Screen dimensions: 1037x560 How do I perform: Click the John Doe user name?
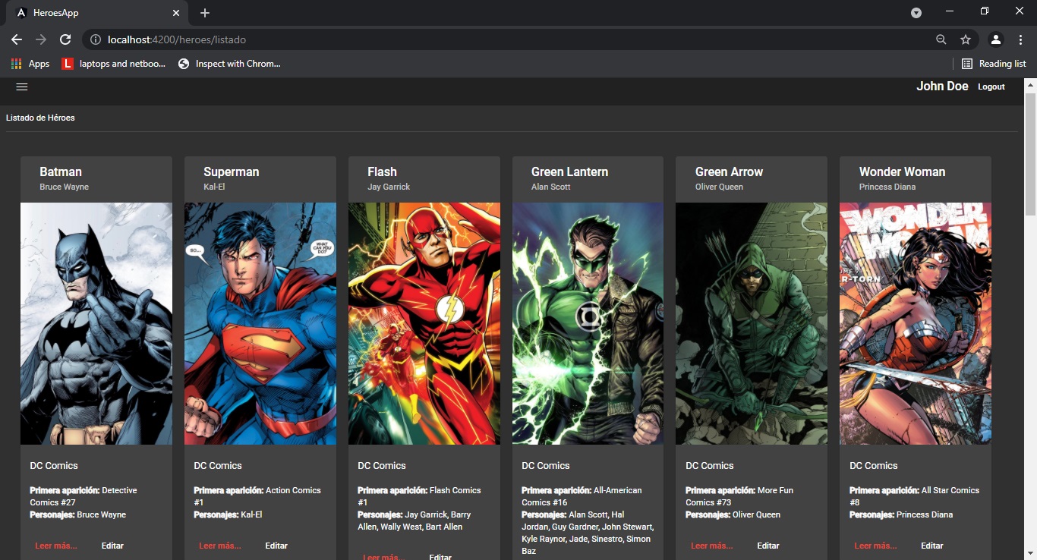(942, 87)
